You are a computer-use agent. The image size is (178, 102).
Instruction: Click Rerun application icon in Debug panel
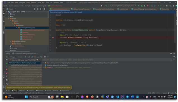tap(7, 57)
